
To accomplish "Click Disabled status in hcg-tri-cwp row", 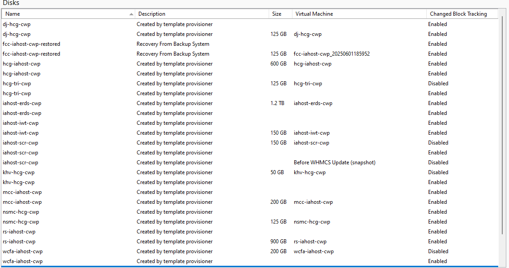I will [438, 83].
